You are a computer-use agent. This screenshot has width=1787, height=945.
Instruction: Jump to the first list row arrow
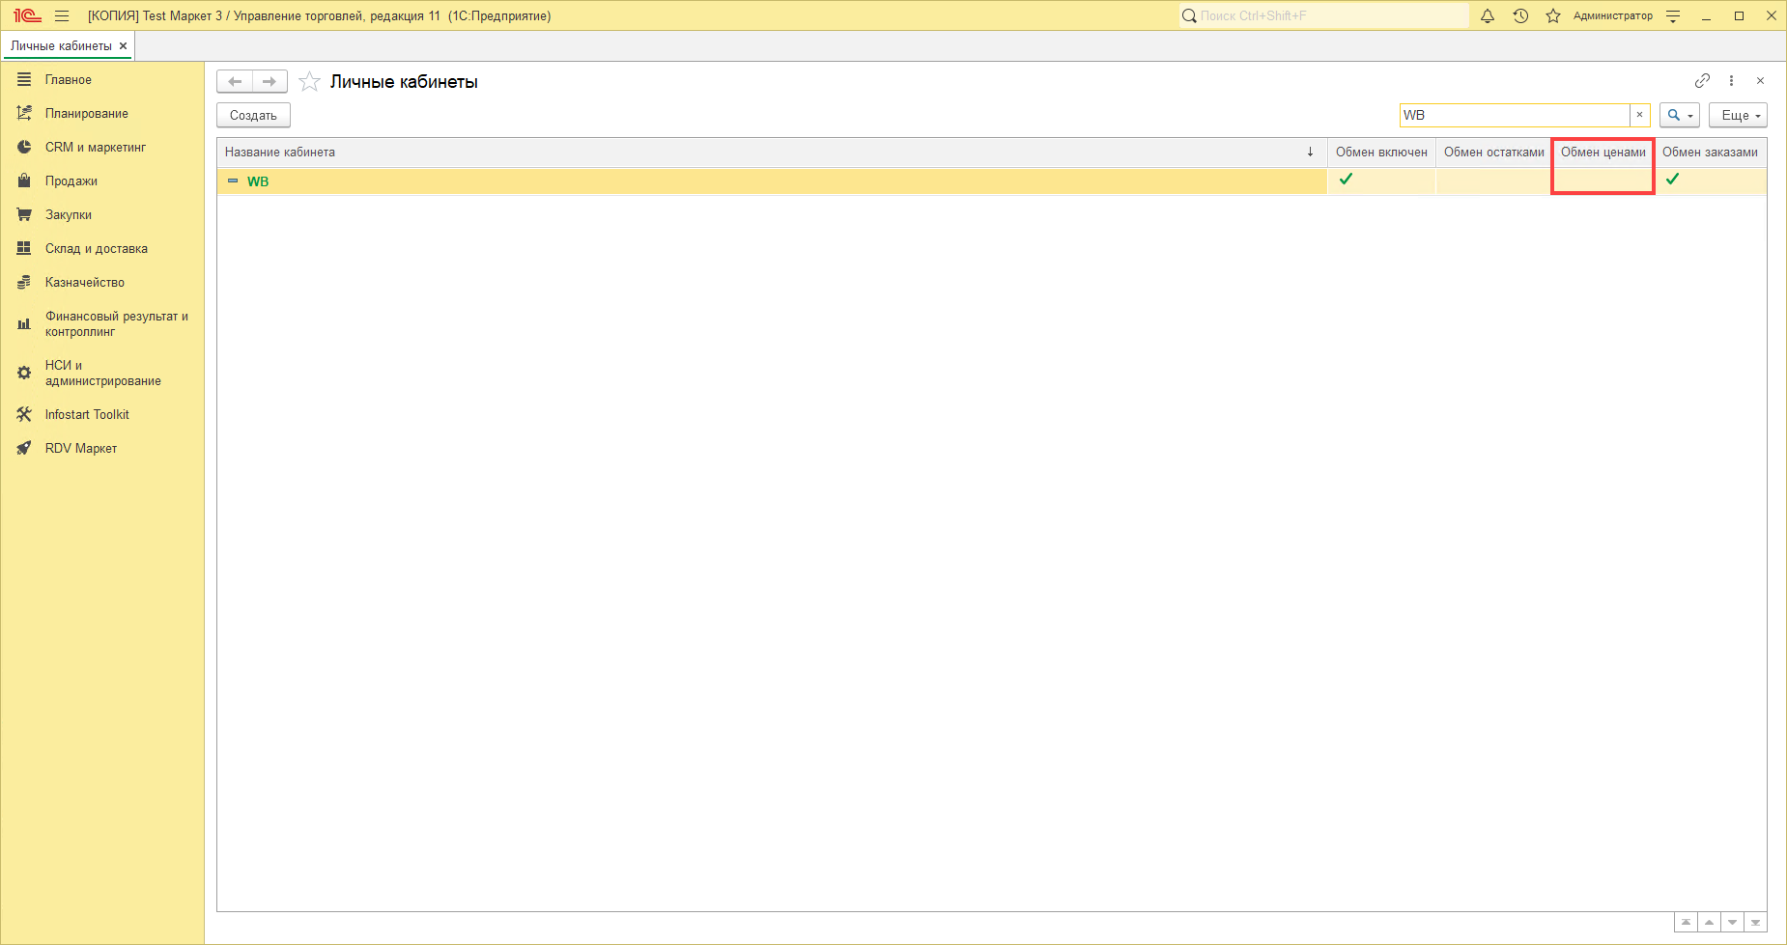(1686, 923)
